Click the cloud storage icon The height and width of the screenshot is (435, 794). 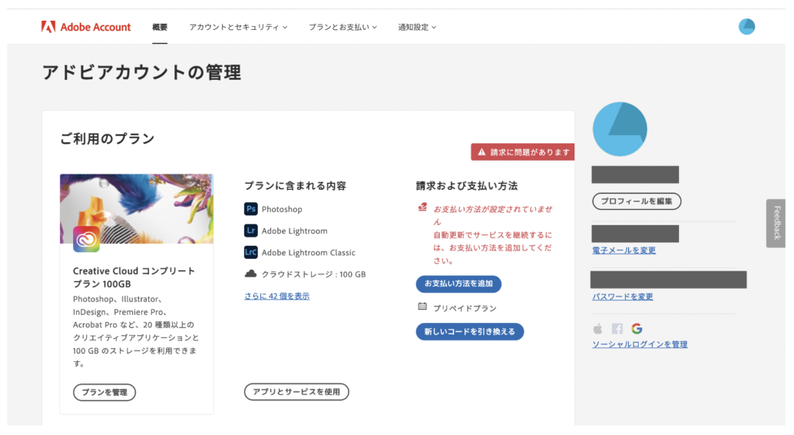point(250,274)
